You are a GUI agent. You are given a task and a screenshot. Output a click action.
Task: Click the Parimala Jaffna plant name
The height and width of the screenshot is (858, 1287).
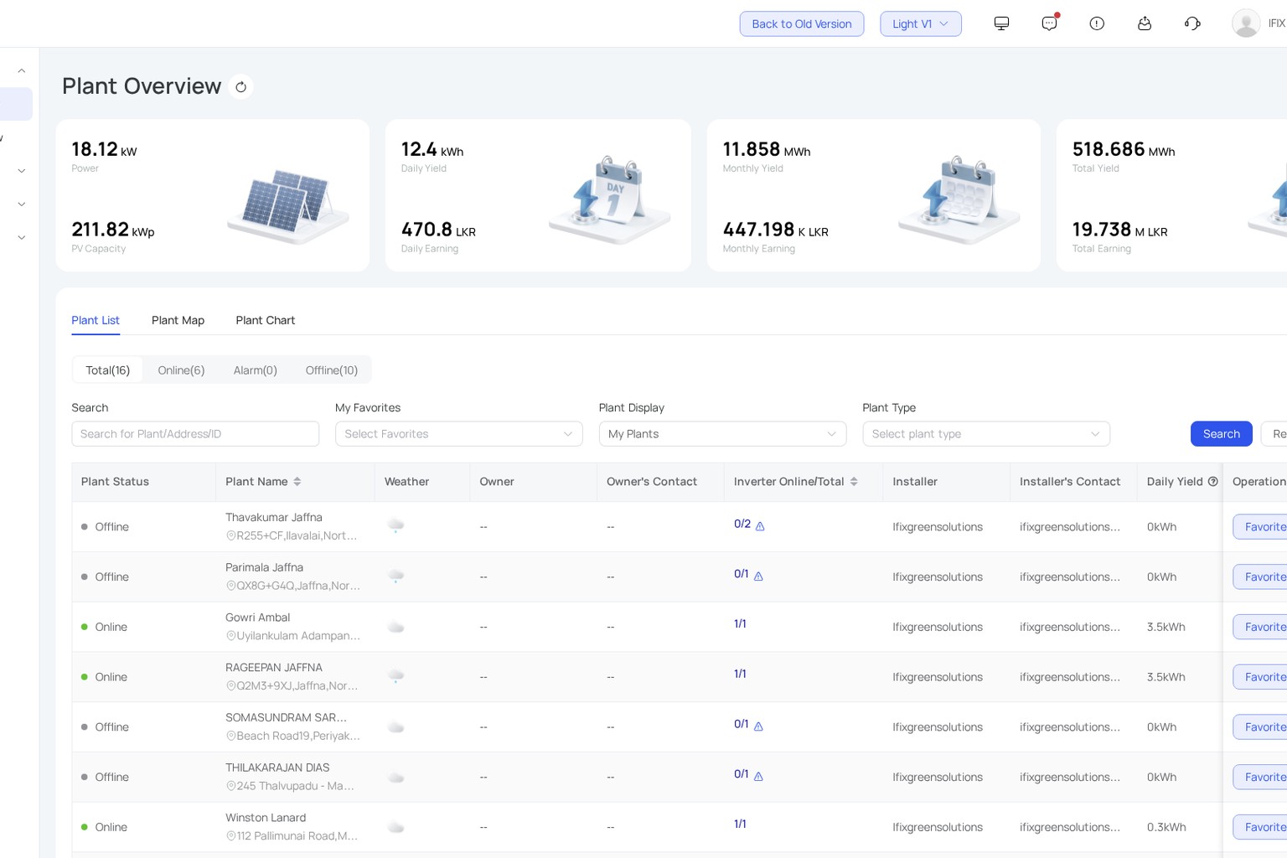(265, 567)
